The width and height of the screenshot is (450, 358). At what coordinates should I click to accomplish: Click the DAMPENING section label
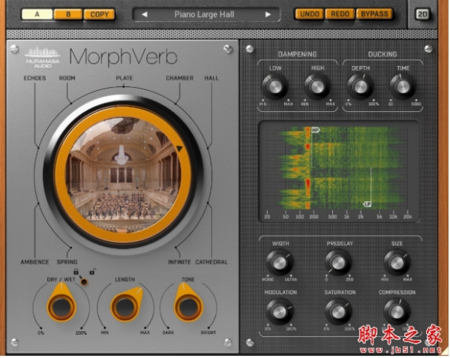[x=297, y=54]
